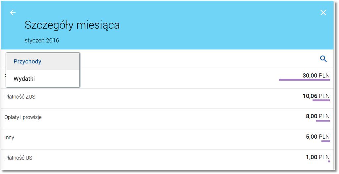Image resolution: width=339 pixels, height=174 pixels.
Task: Click the 1,00 PLN amount
Action: 317,157
